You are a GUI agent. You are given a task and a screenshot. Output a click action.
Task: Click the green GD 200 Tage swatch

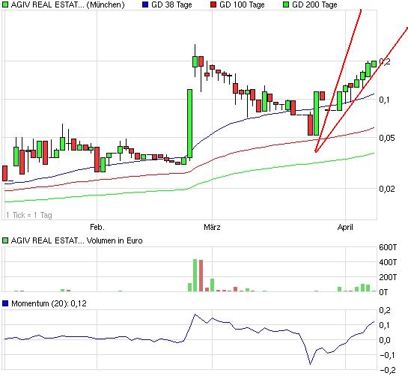(x=286, y=4)
